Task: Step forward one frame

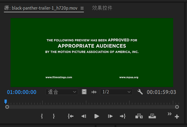Action: point(110,116)
